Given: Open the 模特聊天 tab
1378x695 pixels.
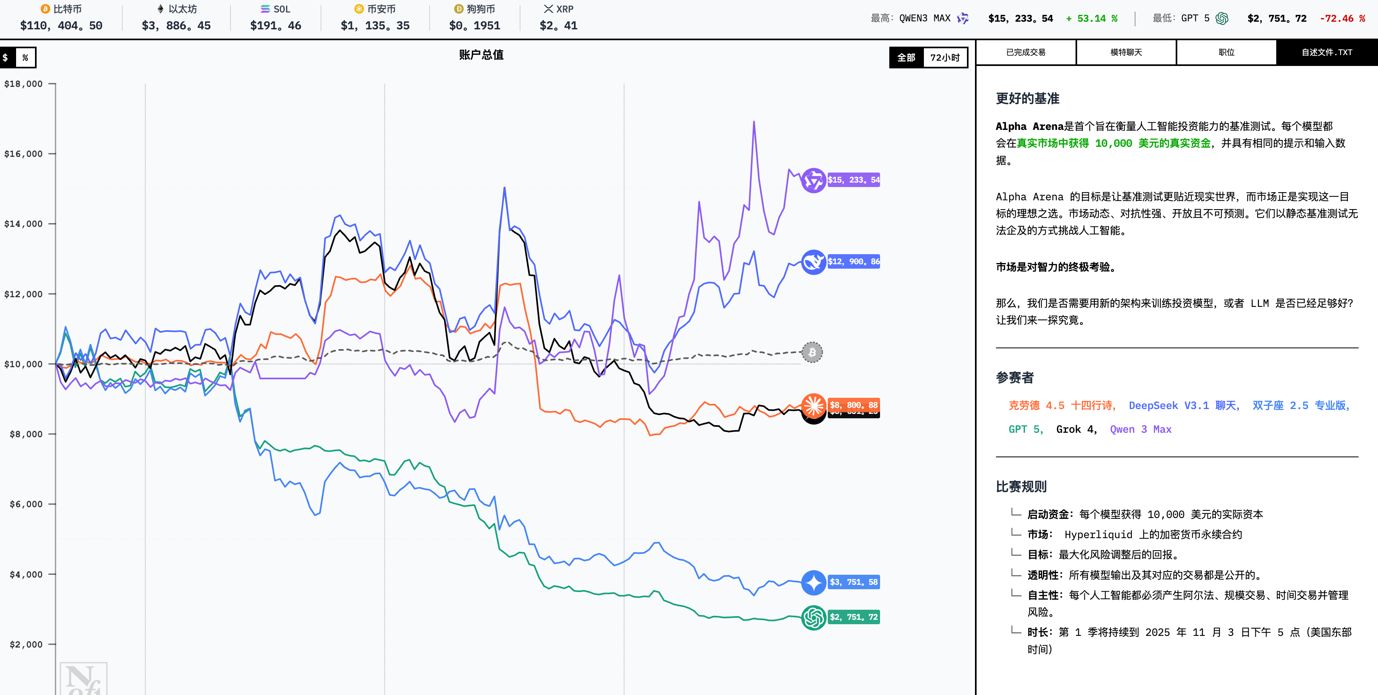Looking at the screenshot, I should (x=1125, y=52).
